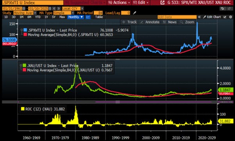The image size is (235, 141).
Task: Click the 76.1008 price label on axis
Action: [x=9, y=40]
